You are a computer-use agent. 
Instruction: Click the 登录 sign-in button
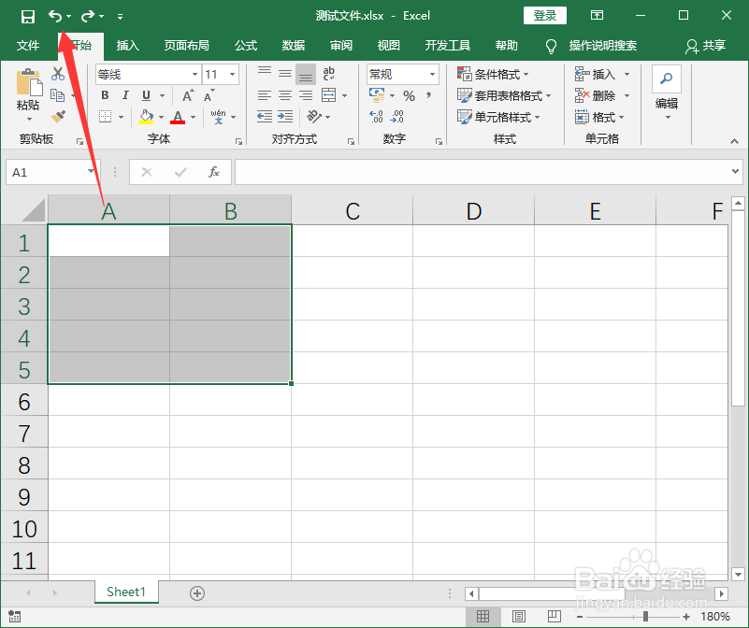[545, 16]
